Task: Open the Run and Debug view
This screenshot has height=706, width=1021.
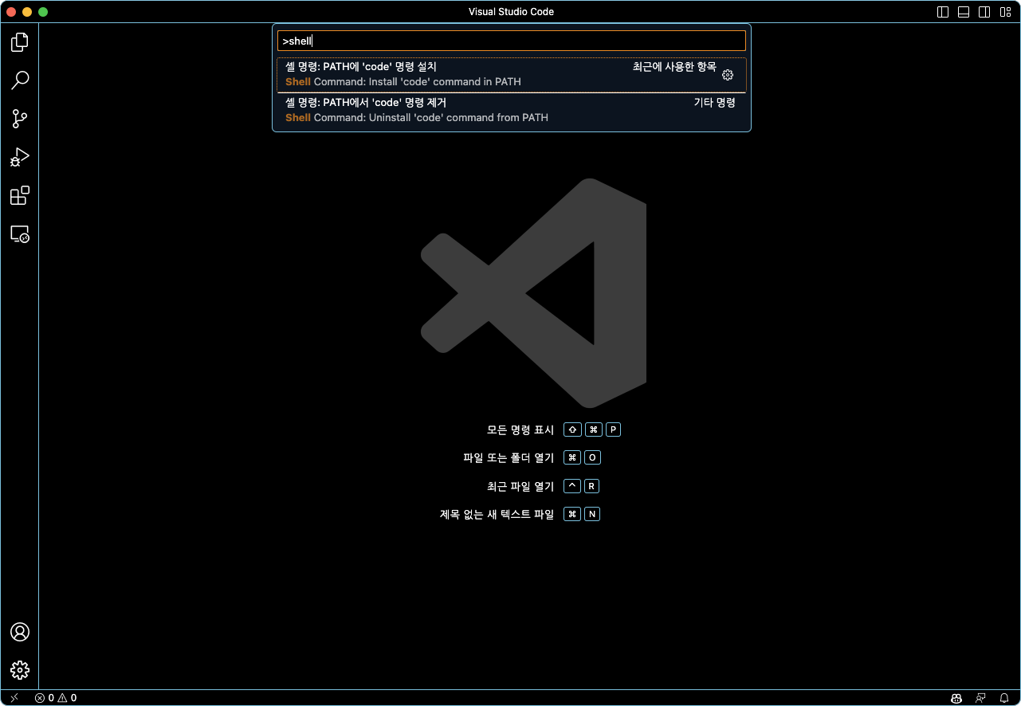Action: [x=20, y=158]
